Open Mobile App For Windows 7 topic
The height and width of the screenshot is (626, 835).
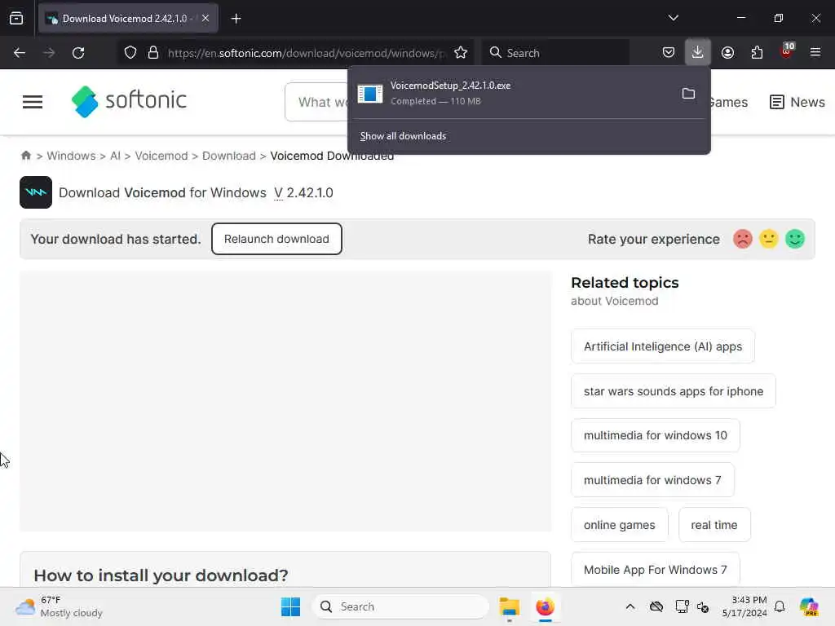click(x=656, y=570)
